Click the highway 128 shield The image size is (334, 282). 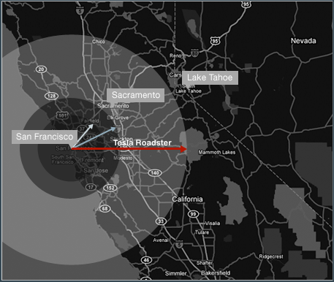point(52,96)
